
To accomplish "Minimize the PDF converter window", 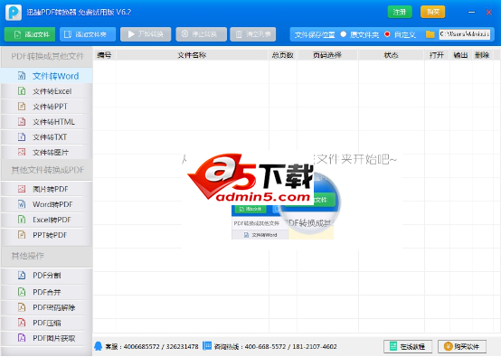I will 471,13.
